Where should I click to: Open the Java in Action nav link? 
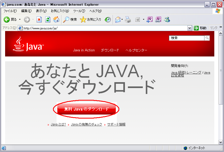(x=84, y=50)
